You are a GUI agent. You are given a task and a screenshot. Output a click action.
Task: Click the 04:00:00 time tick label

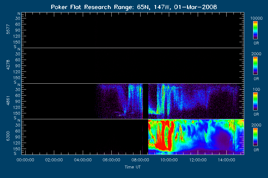(83, 160)
